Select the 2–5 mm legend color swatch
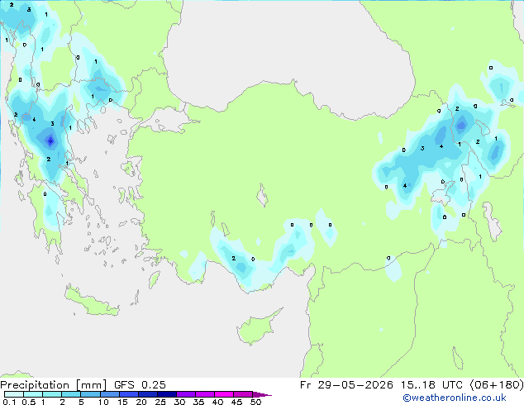 pyautogui.click(x=71, y=394)
